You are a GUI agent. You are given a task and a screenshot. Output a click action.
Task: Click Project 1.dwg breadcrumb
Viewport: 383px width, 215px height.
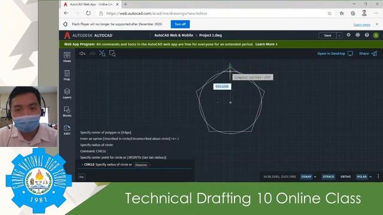point(211,35)
